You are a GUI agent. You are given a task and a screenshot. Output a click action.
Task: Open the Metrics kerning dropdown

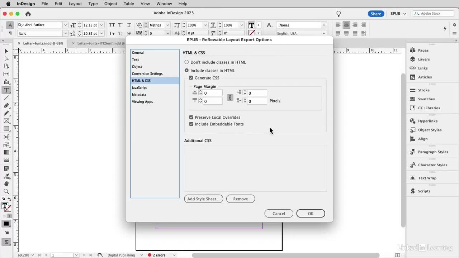167,25
